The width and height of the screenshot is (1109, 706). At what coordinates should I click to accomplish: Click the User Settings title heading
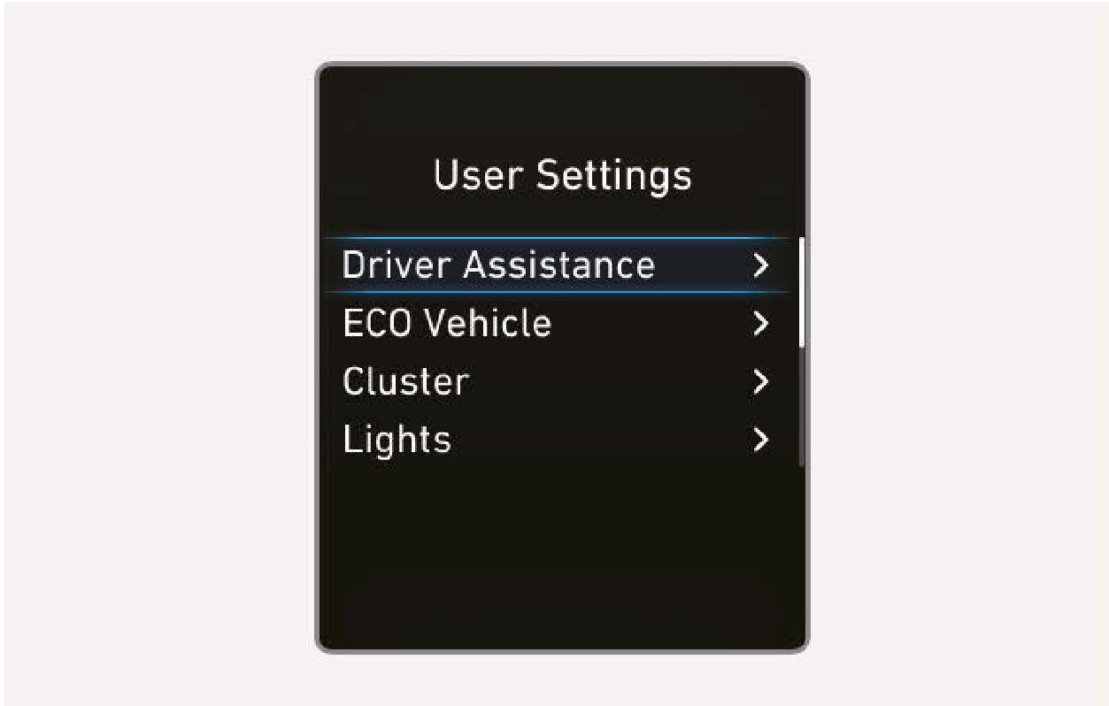point(563,176)
